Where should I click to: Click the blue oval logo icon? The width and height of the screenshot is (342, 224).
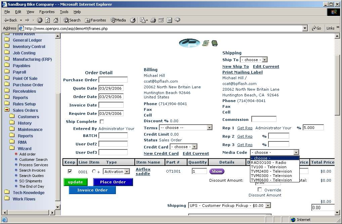[189, 43]
